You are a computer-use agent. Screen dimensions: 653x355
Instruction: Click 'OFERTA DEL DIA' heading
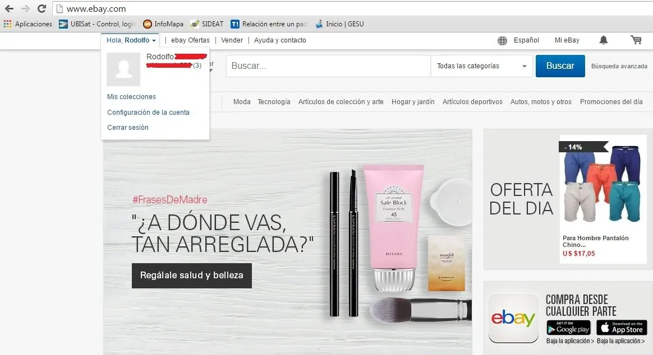click(521, 199)
